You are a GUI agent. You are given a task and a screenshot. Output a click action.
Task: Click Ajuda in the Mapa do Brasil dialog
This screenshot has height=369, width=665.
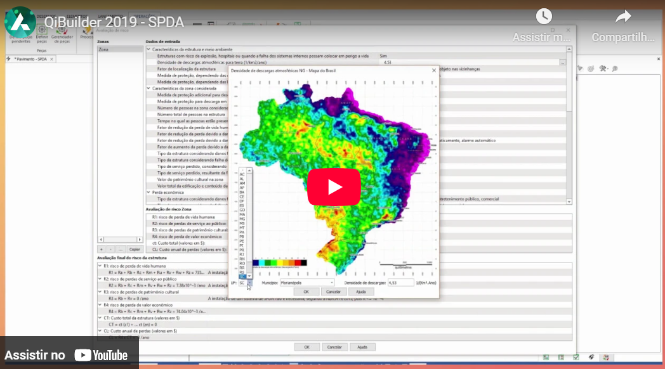click(361, 292)
